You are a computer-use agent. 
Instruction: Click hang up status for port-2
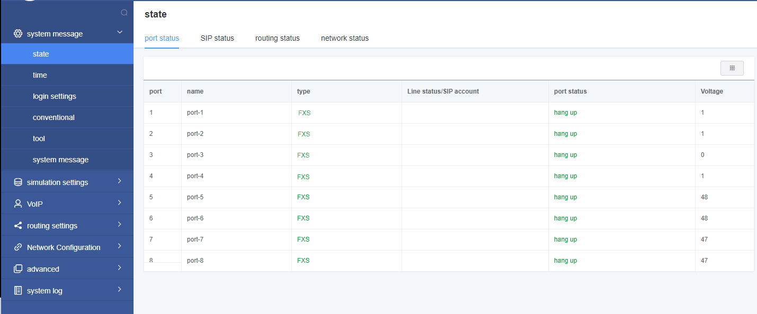click(x=565, y=134)
